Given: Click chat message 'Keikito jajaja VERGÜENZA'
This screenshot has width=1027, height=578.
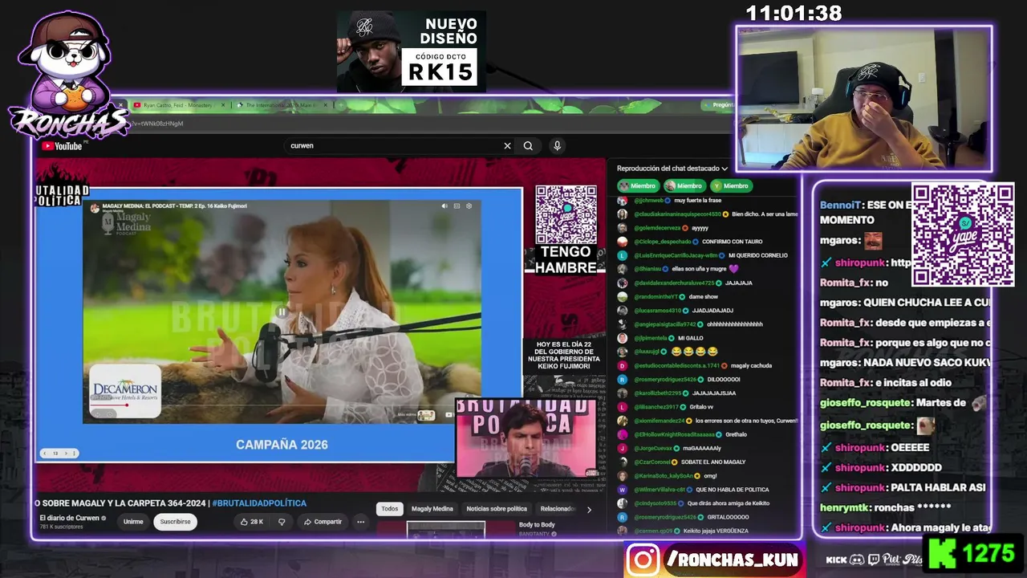Looking at the screenshot, I should (x=716, y=531).
